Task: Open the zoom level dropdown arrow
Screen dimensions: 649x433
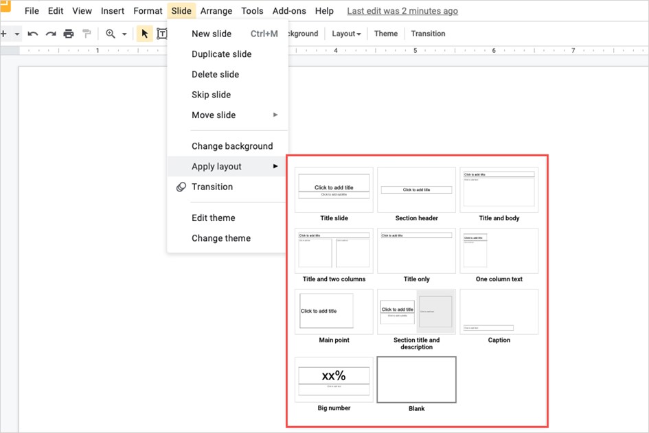Action: click(x=124, y=34)
